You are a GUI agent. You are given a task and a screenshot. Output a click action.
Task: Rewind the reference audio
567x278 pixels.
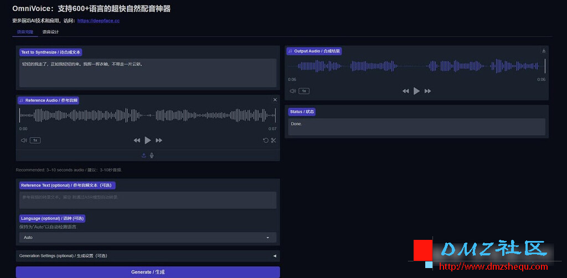[137, 140]
